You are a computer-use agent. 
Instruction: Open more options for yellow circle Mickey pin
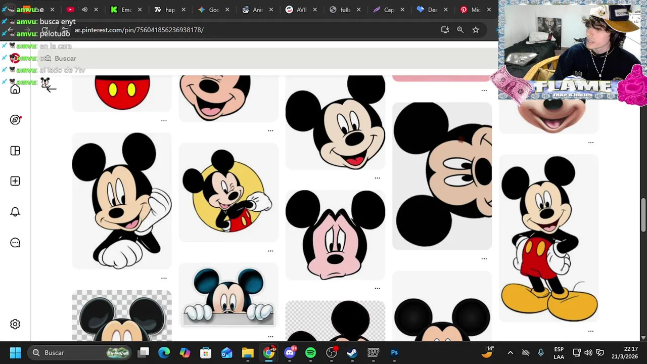tap(270, 251)
